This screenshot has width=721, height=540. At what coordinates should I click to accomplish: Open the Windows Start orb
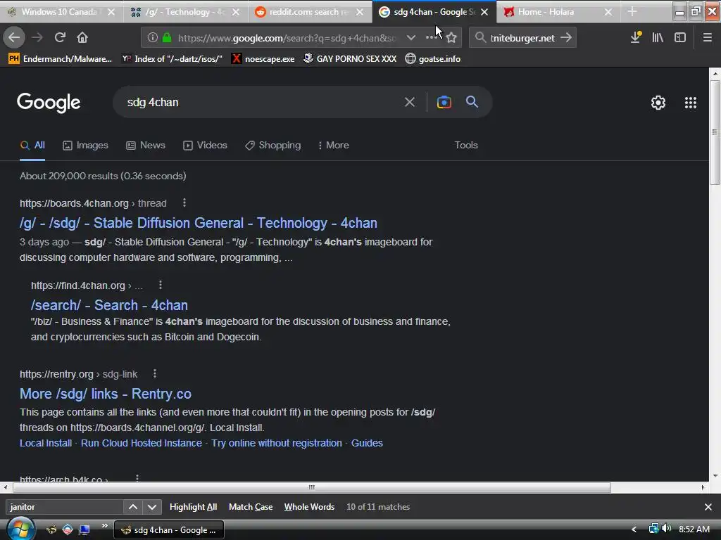point(20,529)
